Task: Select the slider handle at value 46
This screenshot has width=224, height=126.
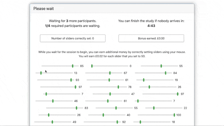Action: [53, 101]
